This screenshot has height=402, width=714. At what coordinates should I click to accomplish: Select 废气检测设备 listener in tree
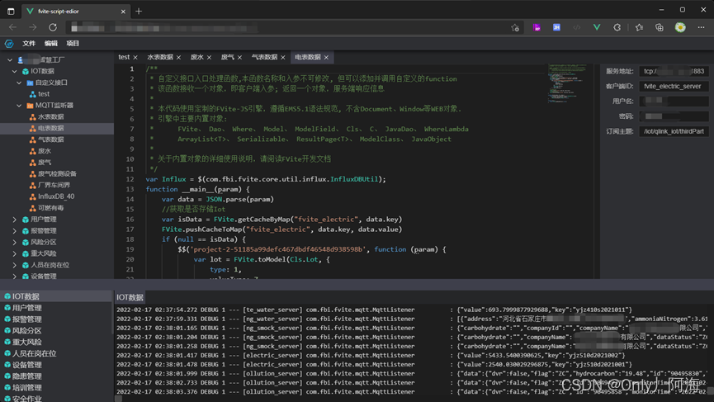58,174
